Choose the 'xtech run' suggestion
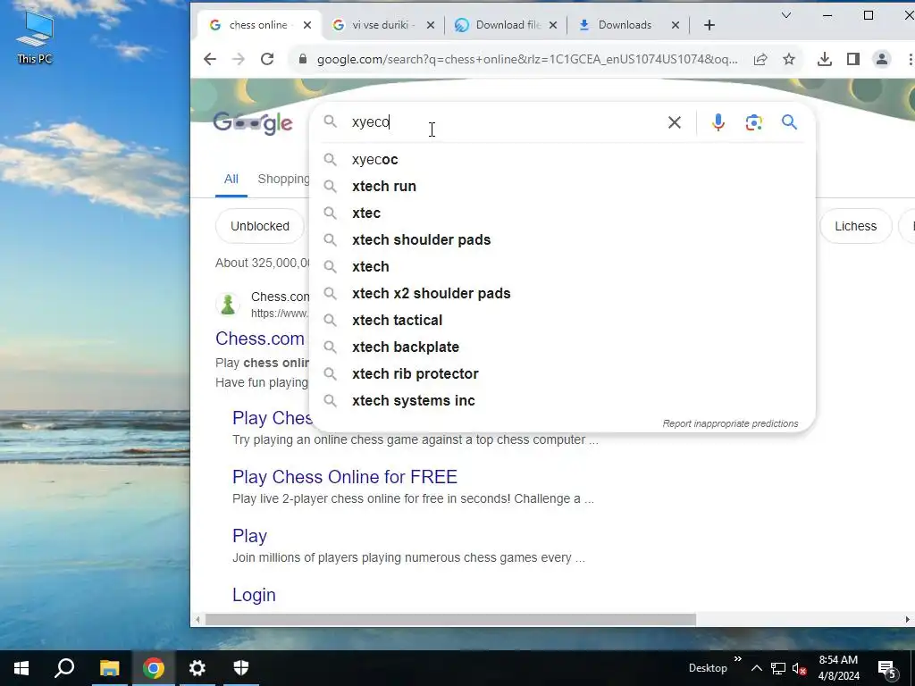This screenshot has height=686, width=915. tap(563, 186)
